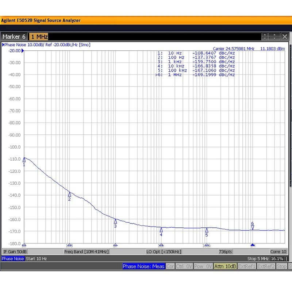Image resolution: width=292 pixels, height=292 pixels.
Task: Click the Attn 10dB status button
Action: pyautogui.click(x=225, y=266)
